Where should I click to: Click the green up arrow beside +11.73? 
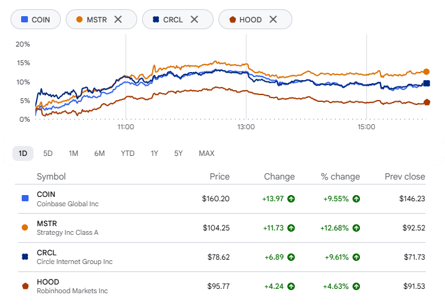[291, 228]
